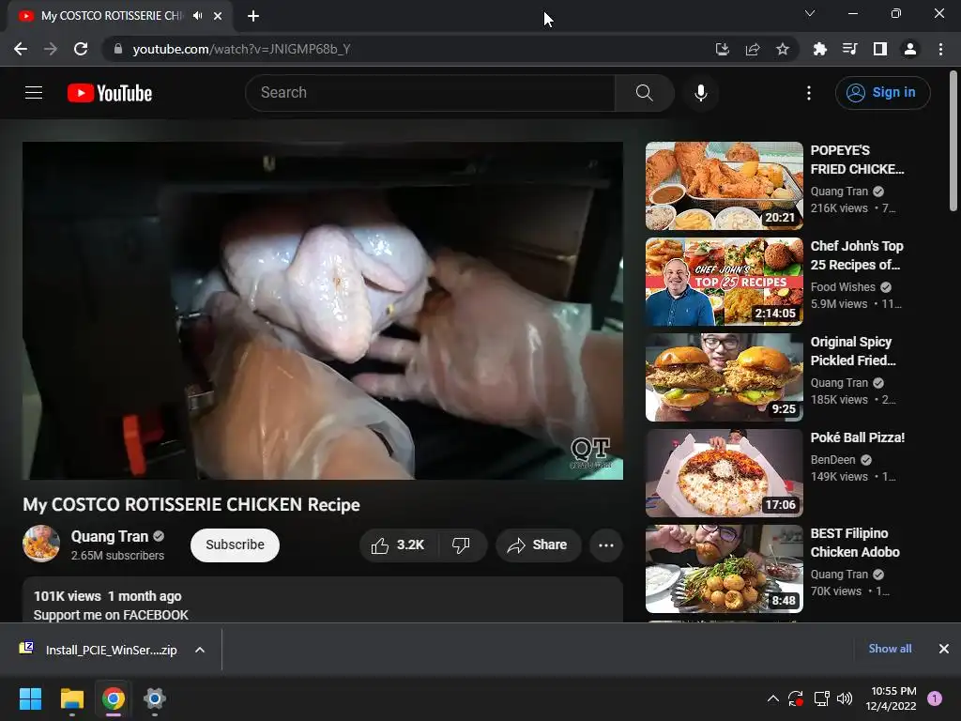Click the lock icon in address bar
Viewport: 961px width, 721px height.
click(x=118, y=49)
